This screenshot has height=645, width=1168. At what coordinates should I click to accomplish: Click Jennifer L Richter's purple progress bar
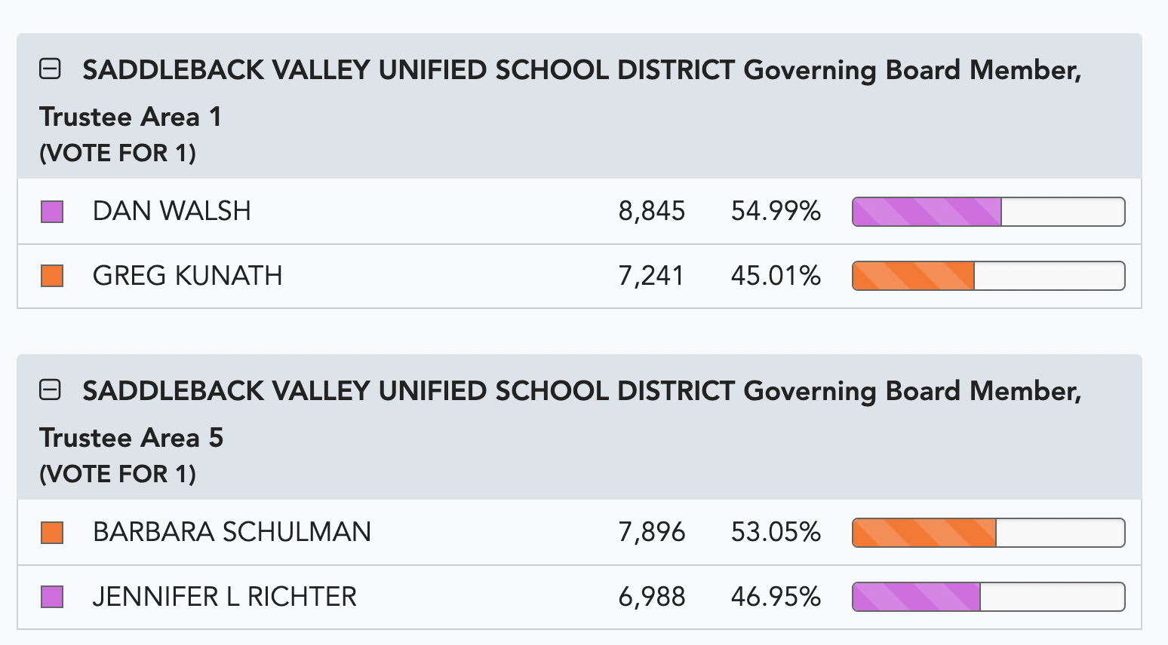[988, 598]
